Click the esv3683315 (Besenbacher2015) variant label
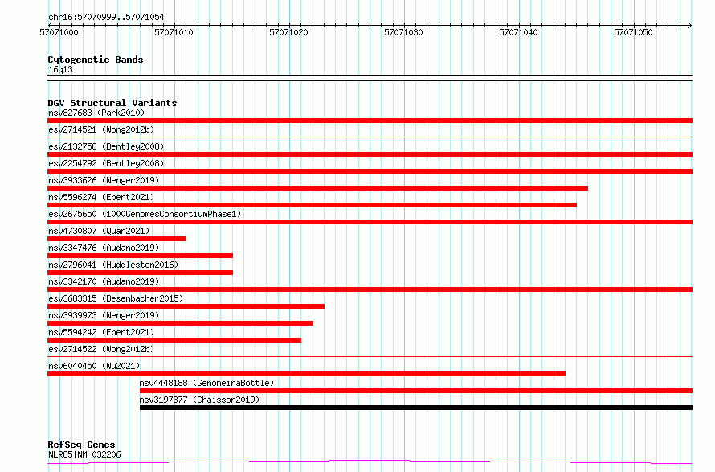The height and width of the screenshot is (472, 715). [x=116, y=298]
